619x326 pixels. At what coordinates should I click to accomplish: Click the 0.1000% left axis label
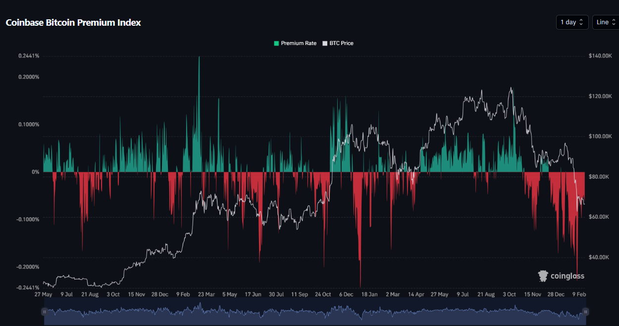click(x=29, y=125)
